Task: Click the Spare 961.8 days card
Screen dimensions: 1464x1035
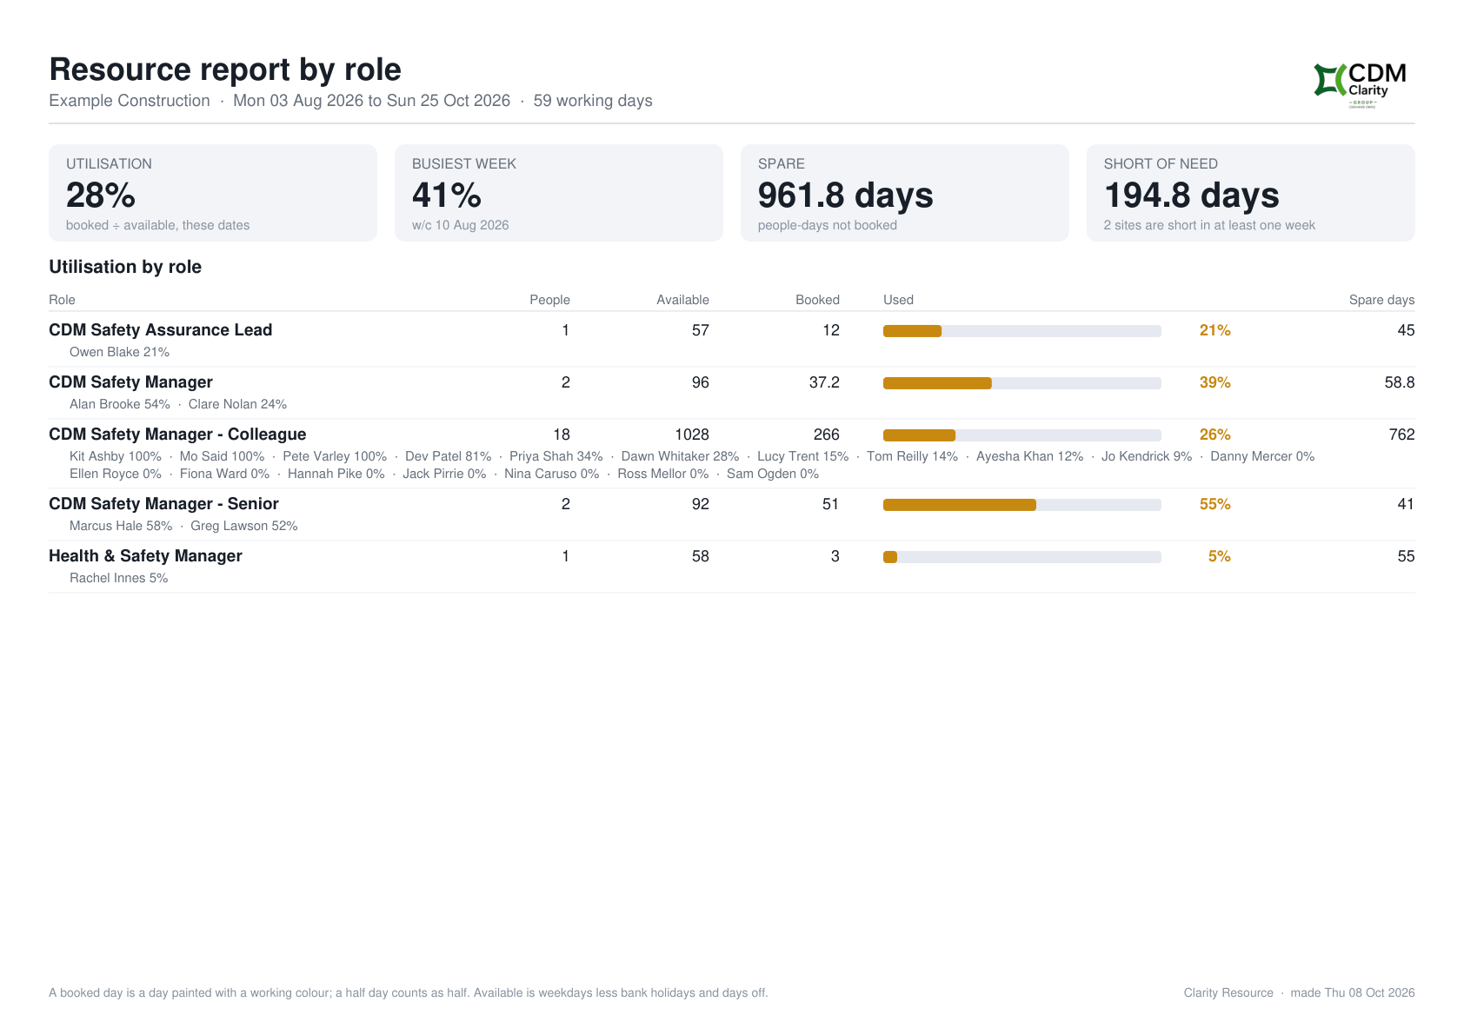Action: pos(905,193)
